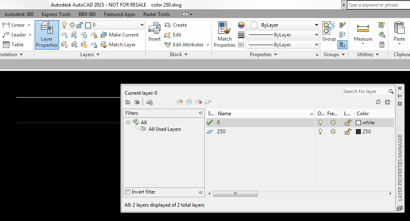Click the Quick Select icon in Utilities
410x221 pixels.
coord(382,25)
